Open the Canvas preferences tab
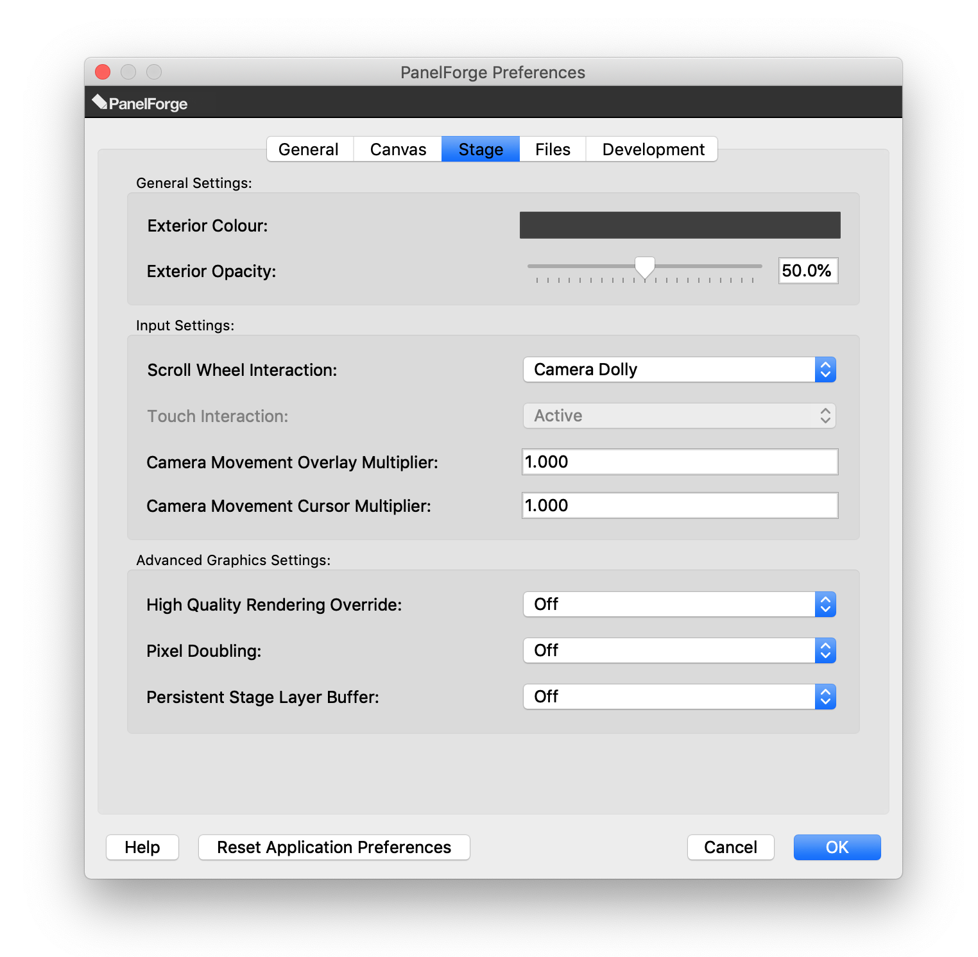This screenshot has width=978, height=957. (398, 149)
